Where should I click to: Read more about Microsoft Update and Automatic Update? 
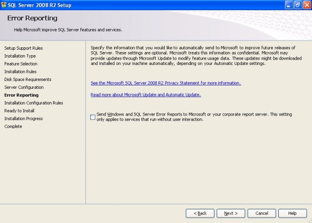pos(146,95)
